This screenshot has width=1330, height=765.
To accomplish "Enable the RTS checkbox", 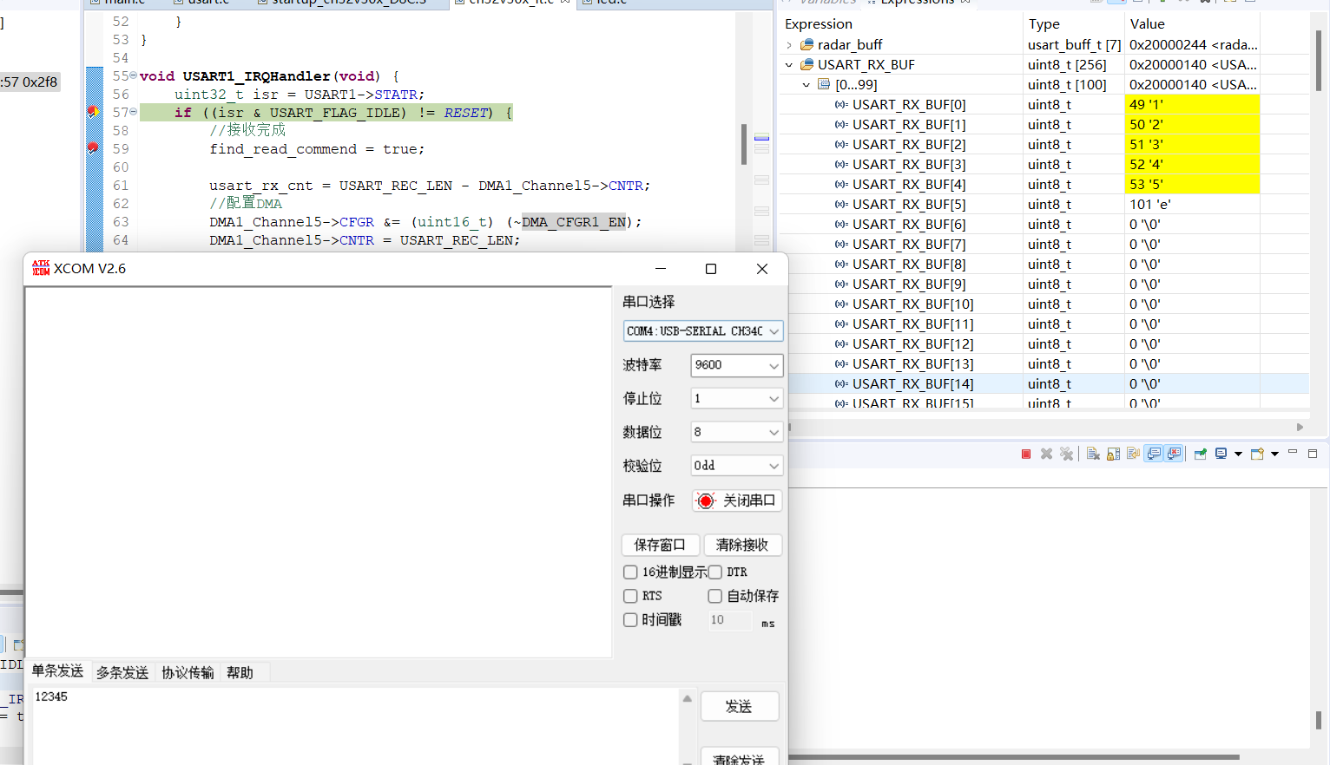I will (630, 596).
